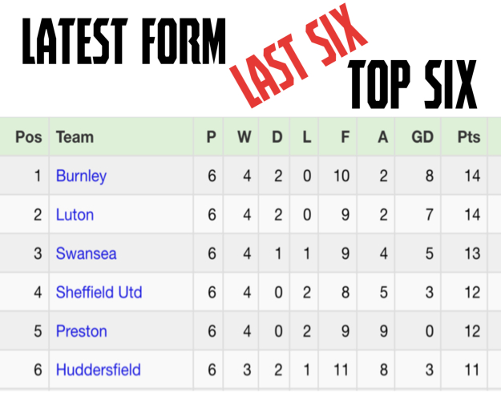Open the Luton team link

coord(75,214)
